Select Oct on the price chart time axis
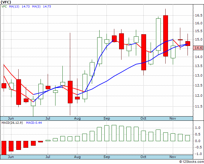The image size is (204, 164). 143,118
